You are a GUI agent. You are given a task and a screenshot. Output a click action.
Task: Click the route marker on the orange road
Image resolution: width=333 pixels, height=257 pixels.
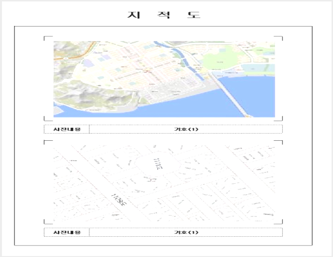(66, 58)
